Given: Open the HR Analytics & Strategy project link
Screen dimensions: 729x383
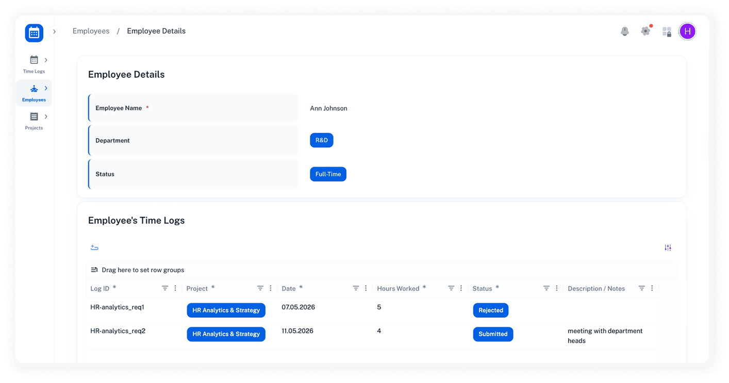Looking at the screenshot, I should point(226,310).
